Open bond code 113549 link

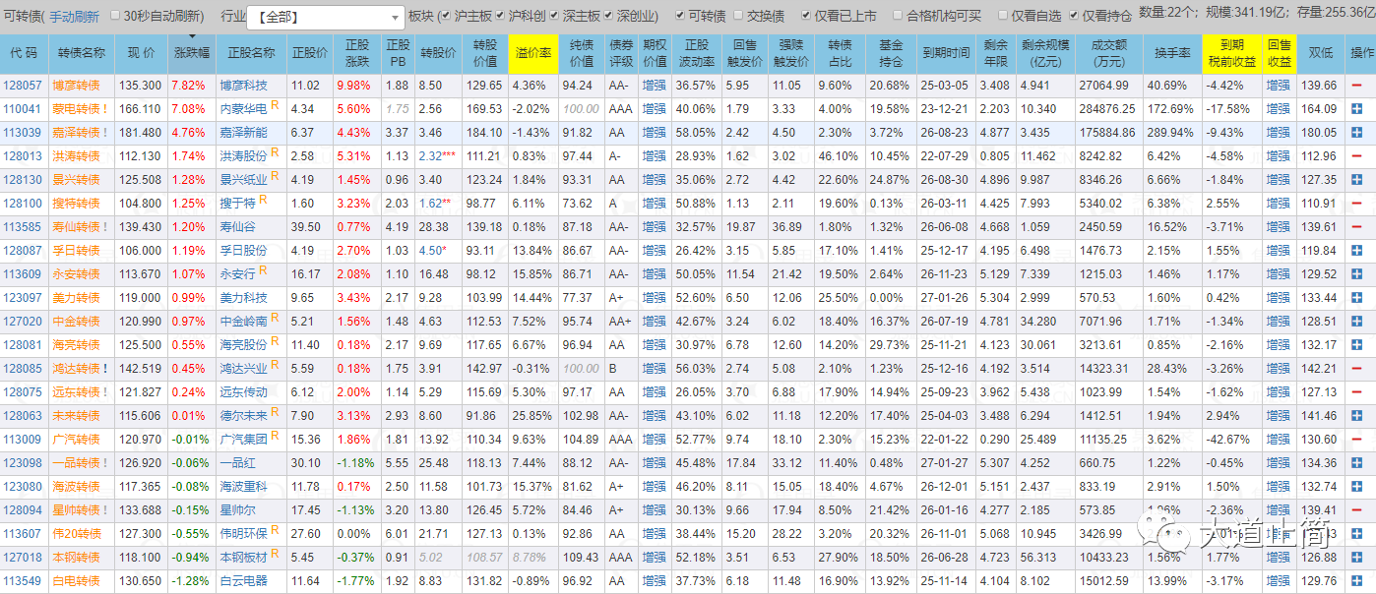(22, 581)
